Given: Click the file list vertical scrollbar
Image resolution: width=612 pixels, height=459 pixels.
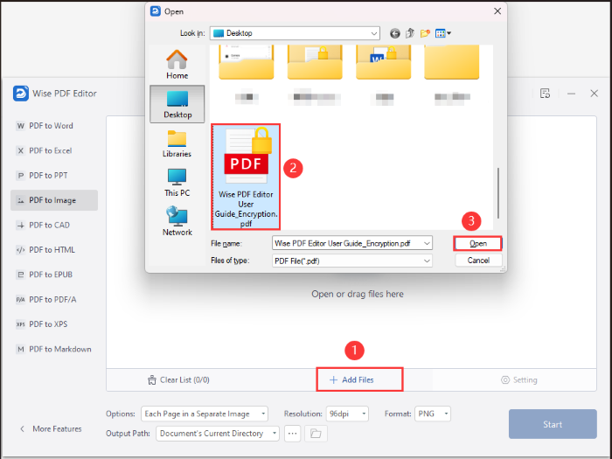Looking at the screenshot, I should click(x=498, y=193).
